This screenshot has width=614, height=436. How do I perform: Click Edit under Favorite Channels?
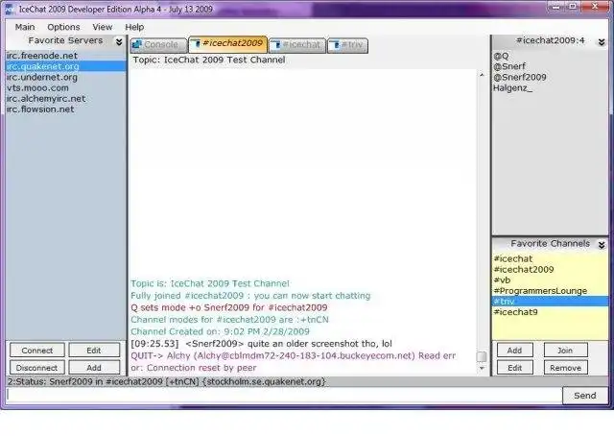pos(514,368)
